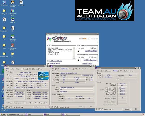Click the 115.516 sec best score text
This screenshot has width=145, height=116.
[92, 57]
